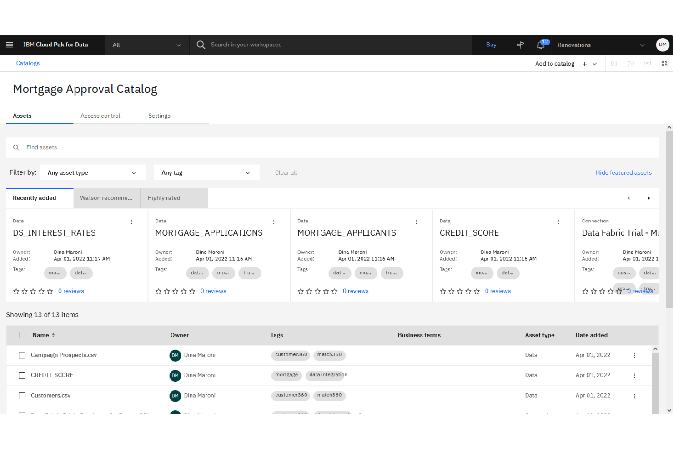
Task: Click the Data Fabric Trial connection card title
Action: (x=620, y=233)
